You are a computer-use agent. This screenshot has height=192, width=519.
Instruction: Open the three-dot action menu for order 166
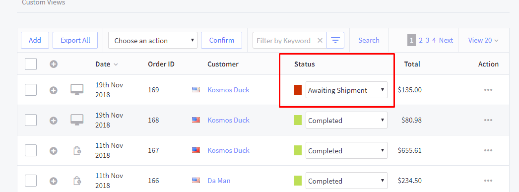point(488,181)
